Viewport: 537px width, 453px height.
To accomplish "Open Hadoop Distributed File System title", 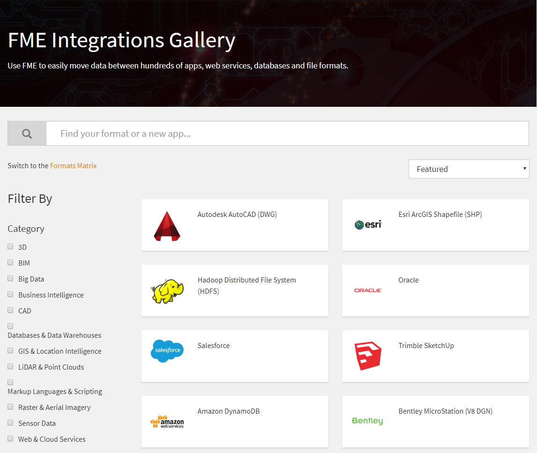I will pyautogui.click(x=247, y=285).
